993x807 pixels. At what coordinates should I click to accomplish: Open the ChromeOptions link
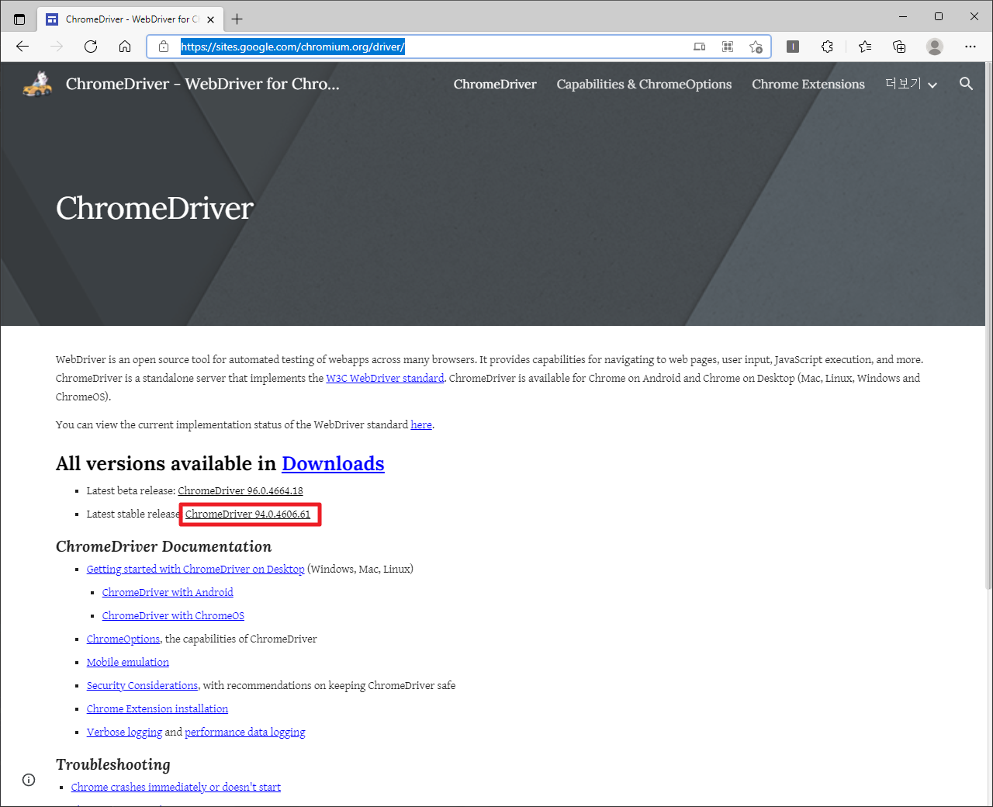[x=123, y=639]
